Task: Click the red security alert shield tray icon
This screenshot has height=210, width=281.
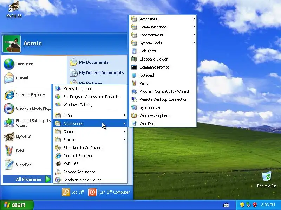Action: 255,205
